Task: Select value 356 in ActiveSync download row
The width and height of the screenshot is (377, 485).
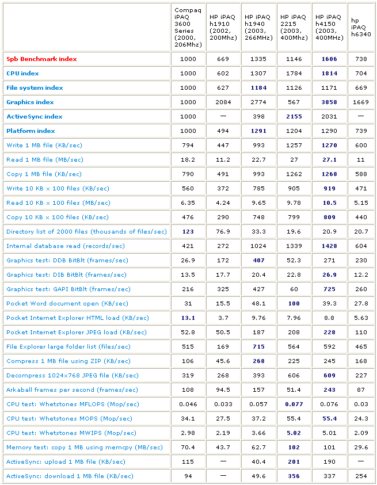Action: tap(294, 476)
